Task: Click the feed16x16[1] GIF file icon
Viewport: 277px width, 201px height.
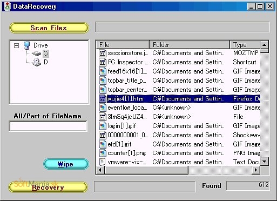Action: (x=103, y=71)
